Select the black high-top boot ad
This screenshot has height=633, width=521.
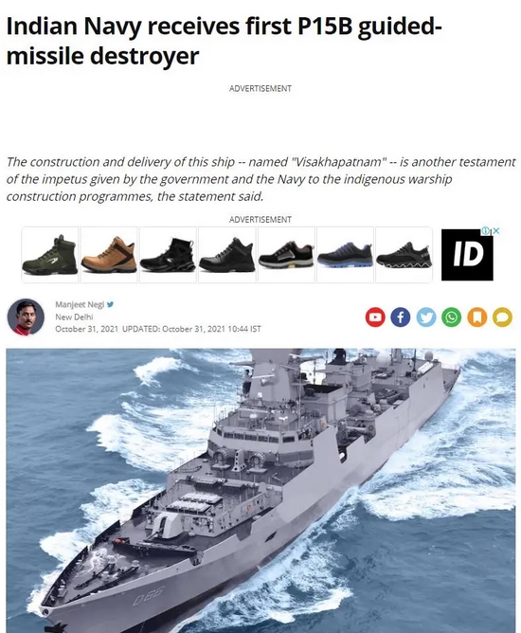point(168,255)
